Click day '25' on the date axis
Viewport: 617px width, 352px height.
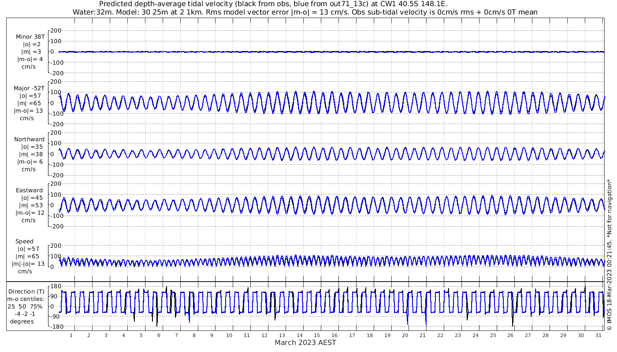pyautogui.click(x=493, y=335)
